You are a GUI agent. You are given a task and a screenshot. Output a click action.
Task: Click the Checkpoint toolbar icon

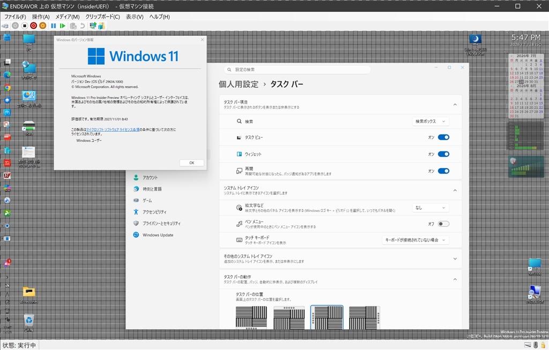(73, 26)
